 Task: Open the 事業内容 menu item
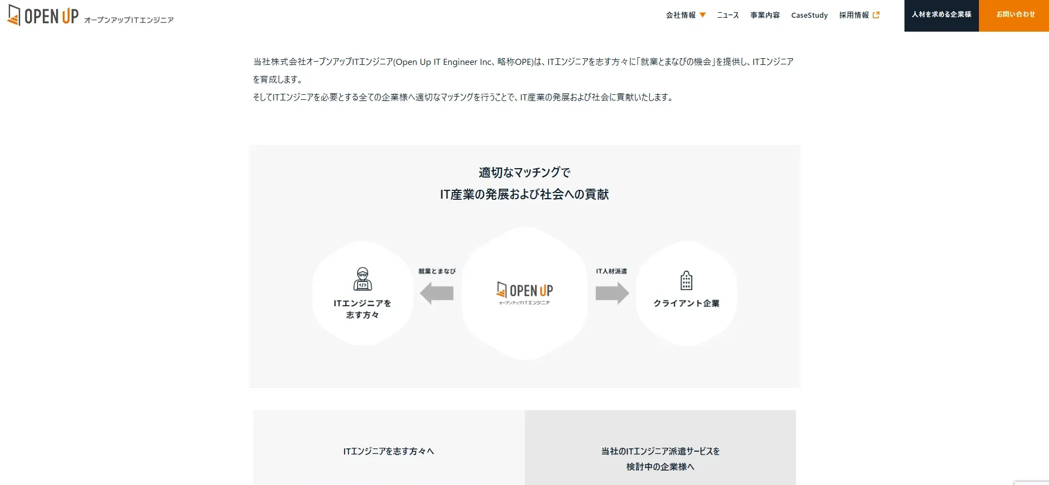point(765,15)
